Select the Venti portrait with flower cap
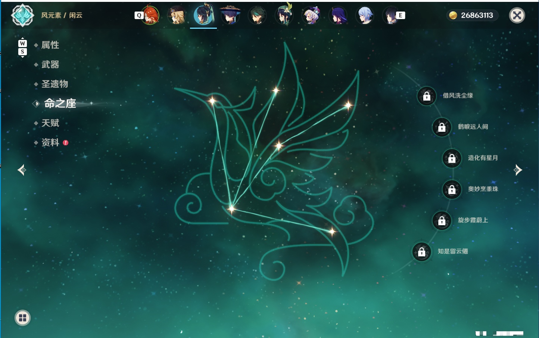 tap(284, 15)
